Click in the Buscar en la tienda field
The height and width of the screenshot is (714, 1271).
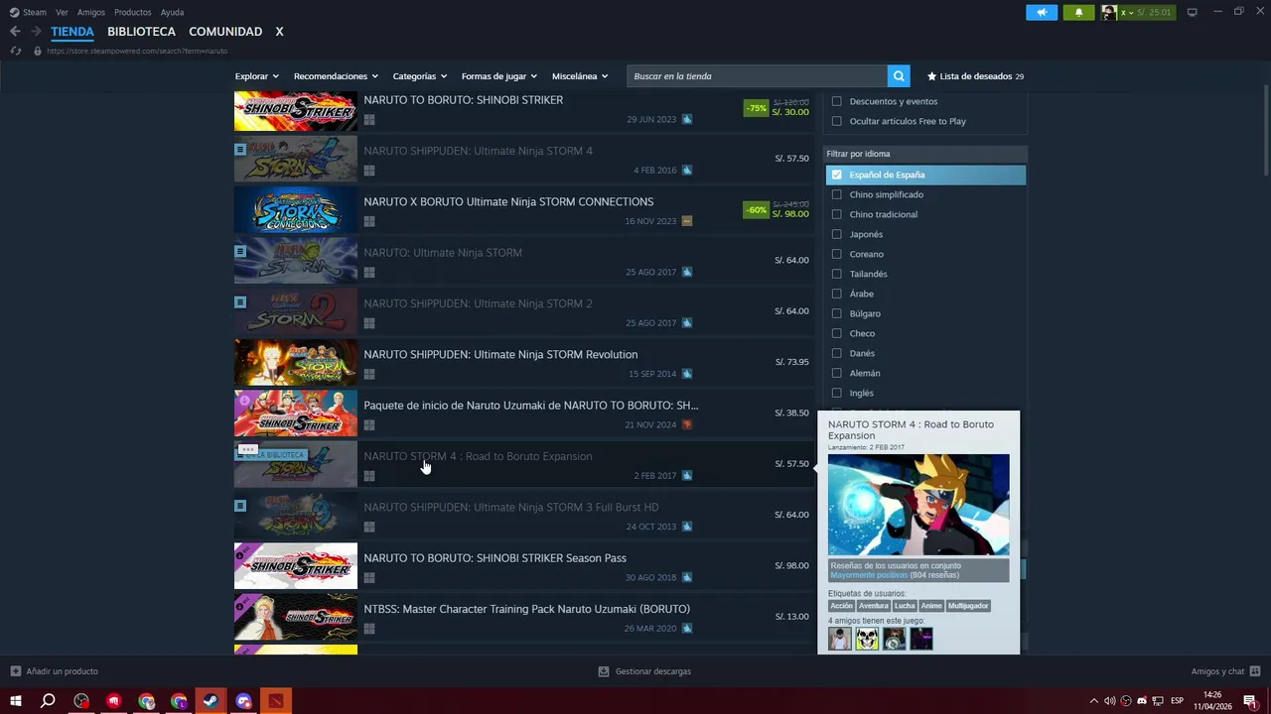757,76
